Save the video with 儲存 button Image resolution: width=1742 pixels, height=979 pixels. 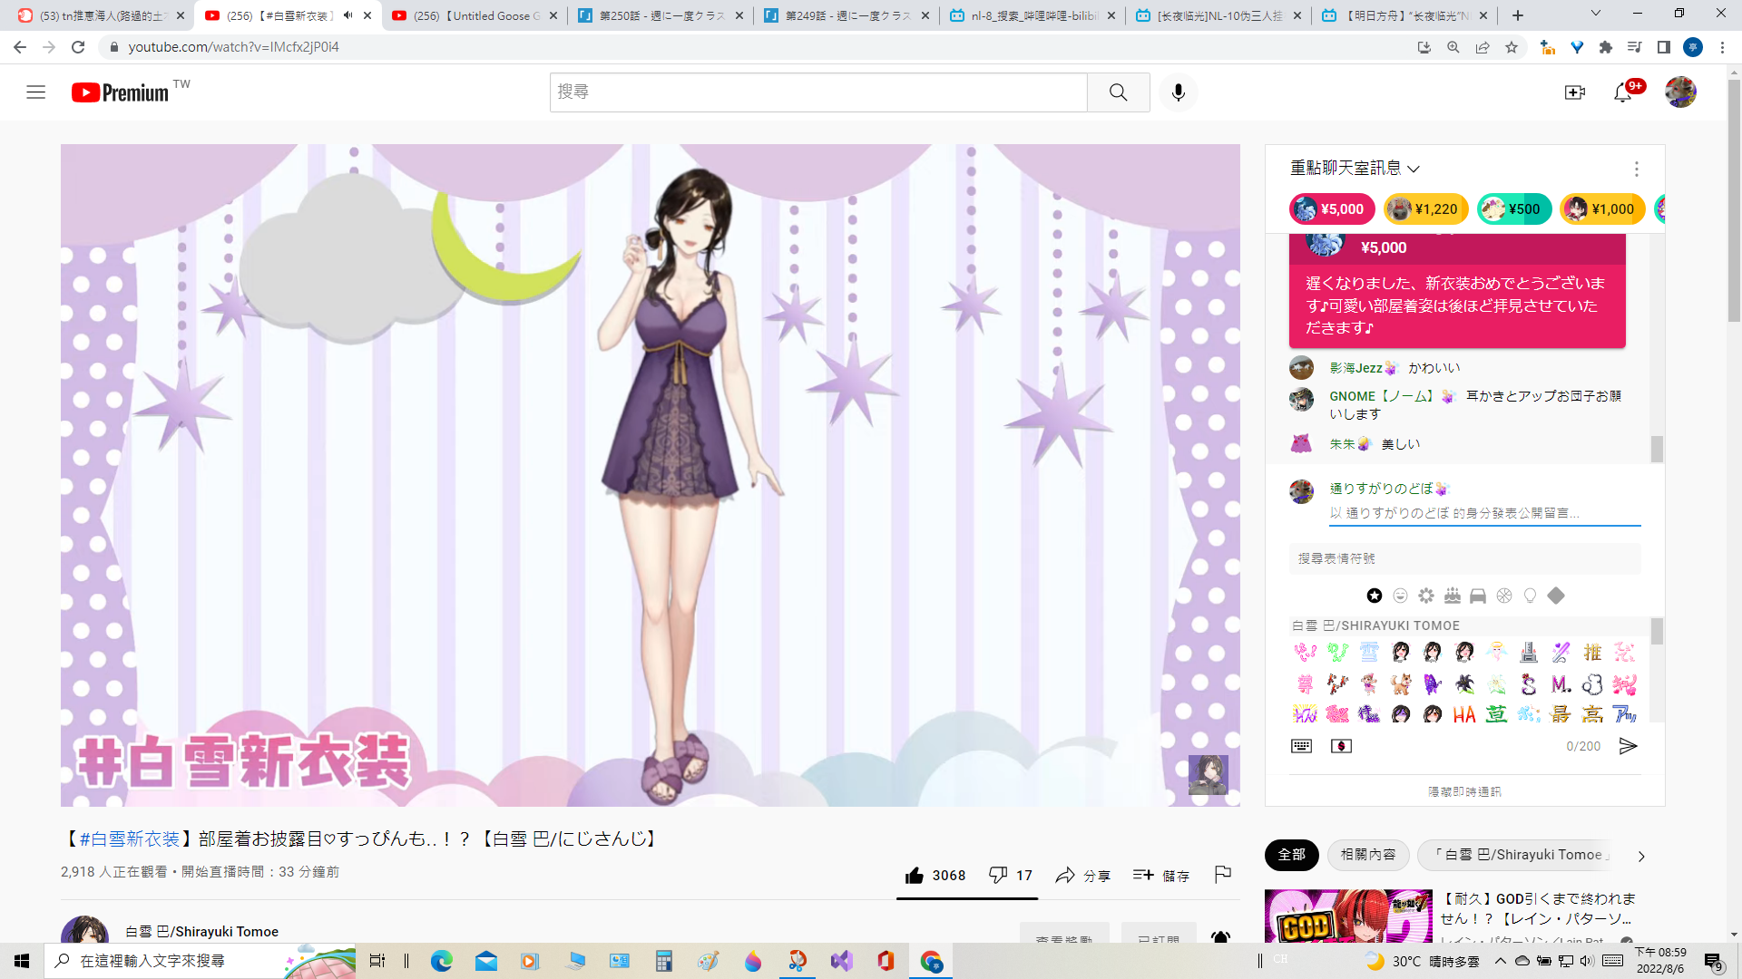(x=1160, y=876)
